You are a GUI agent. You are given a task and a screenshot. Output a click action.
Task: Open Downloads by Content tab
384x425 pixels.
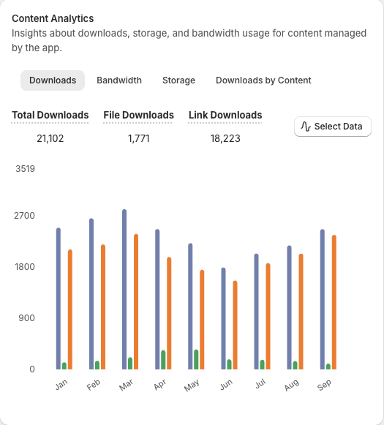263,80
